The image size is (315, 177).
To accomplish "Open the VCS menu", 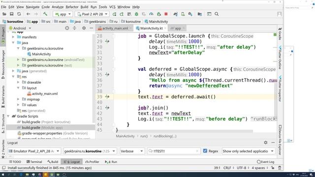I will tap(112, 7).
